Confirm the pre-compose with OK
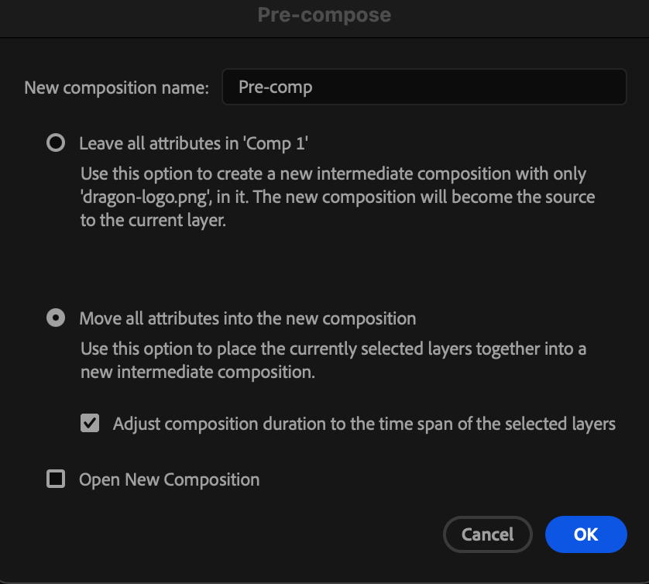Image resolution: width=649 pixels, height=584 pixels. coord(586,534)
